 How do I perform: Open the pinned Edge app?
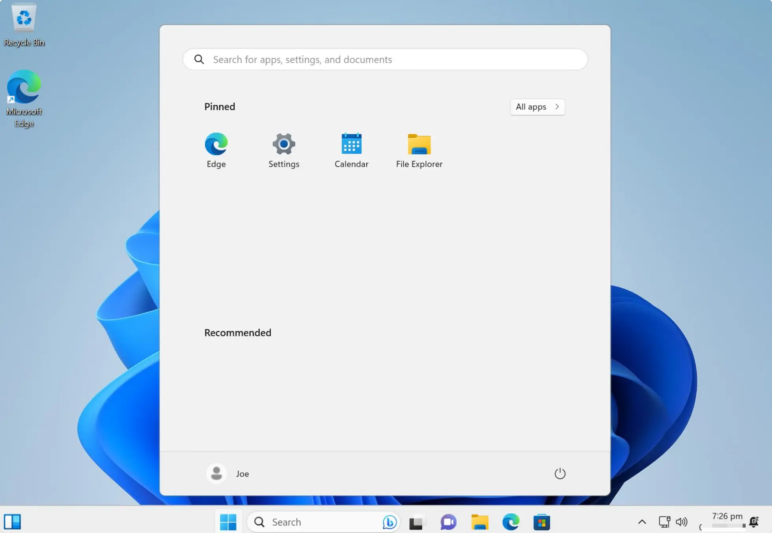click(x=216, y=150)
